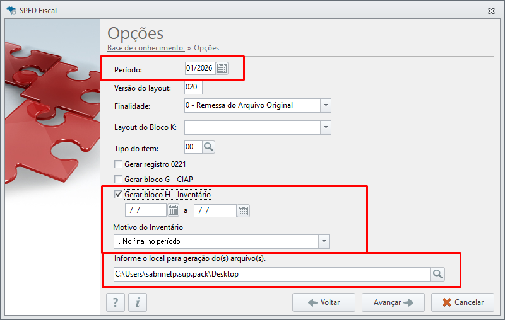Viewport: 505px width, 320px height.
Task: Click the SPED Fiscal title bar icon
Action: click(x=11, y=10)
